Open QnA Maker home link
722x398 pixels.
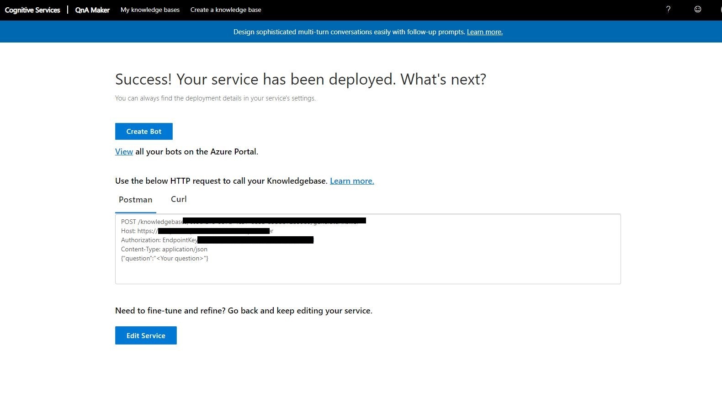[92, 10]
